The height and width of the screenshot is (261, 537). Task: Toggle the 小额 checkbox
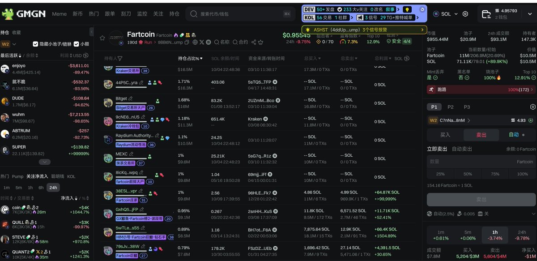point(77,44)
